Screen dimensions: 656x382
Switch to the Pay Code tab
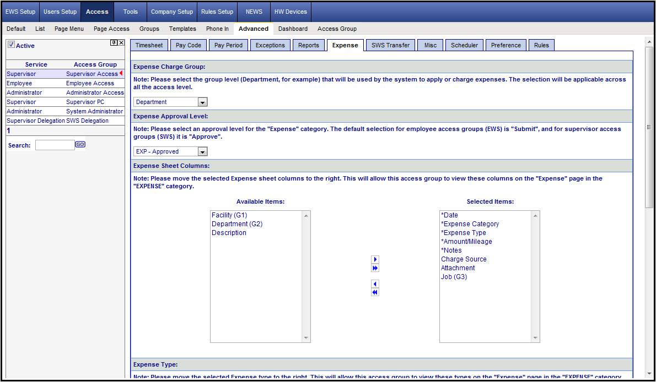189,45
